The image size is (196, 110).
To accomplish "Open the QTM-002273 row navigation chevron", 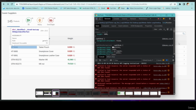I will pyautogui.click(x=184, y=64).
